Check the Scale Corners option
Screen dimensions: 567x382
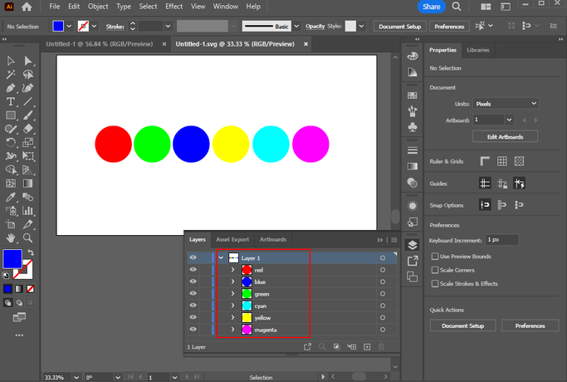tap(435, 270)
